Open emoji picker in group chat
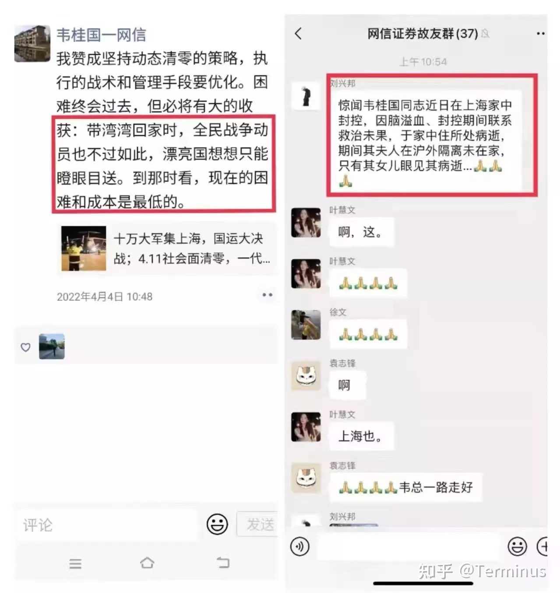 click(517, 546)
